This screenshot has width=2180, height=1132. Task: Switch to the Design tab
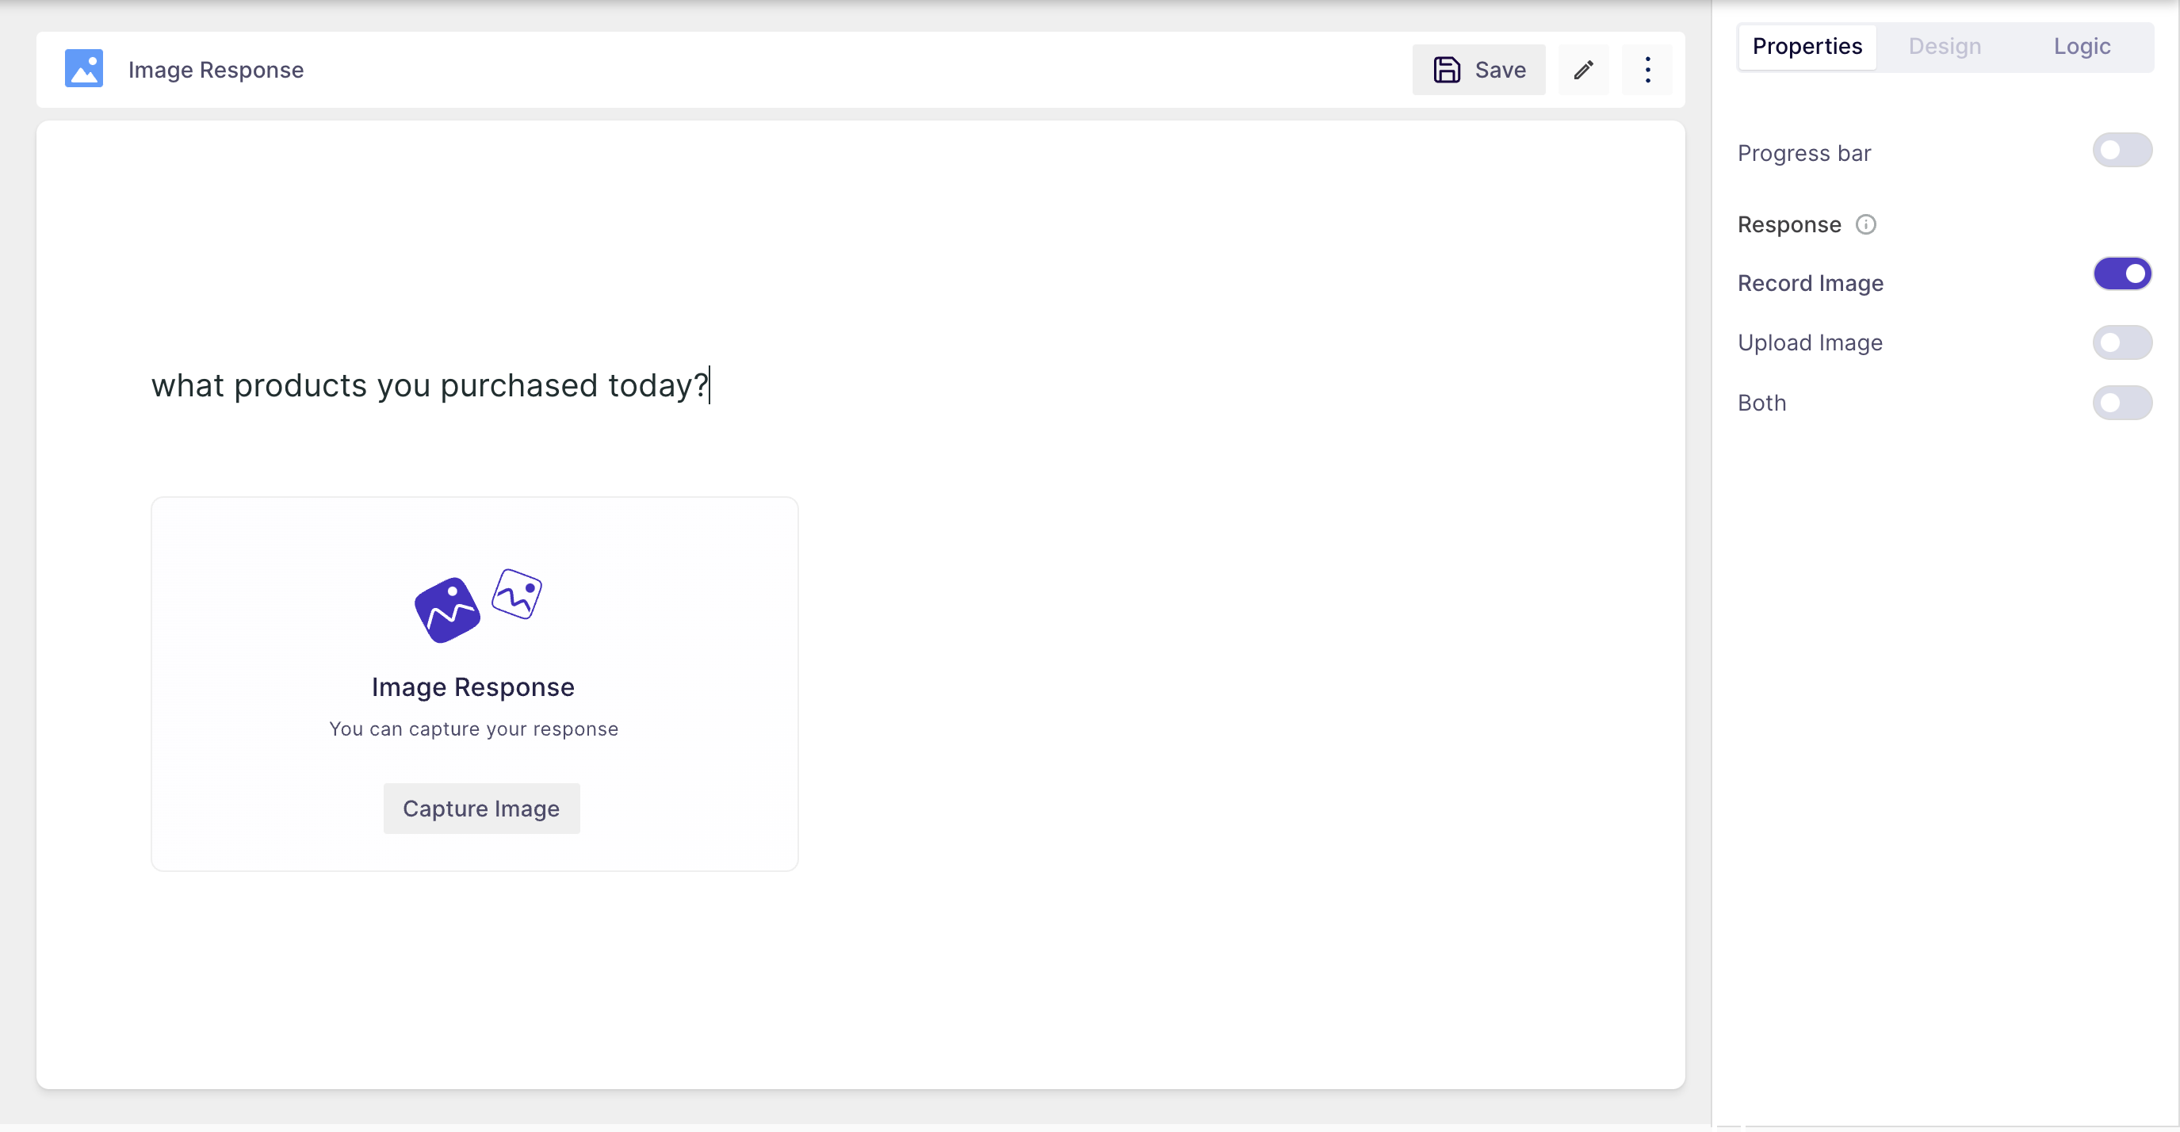point(1944,47)
